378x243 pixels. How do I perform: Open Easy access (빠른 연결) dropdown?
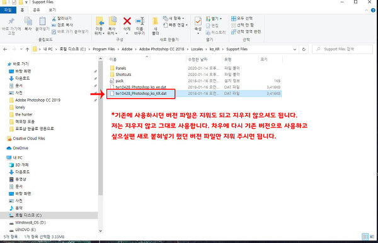tap(176, 25)
